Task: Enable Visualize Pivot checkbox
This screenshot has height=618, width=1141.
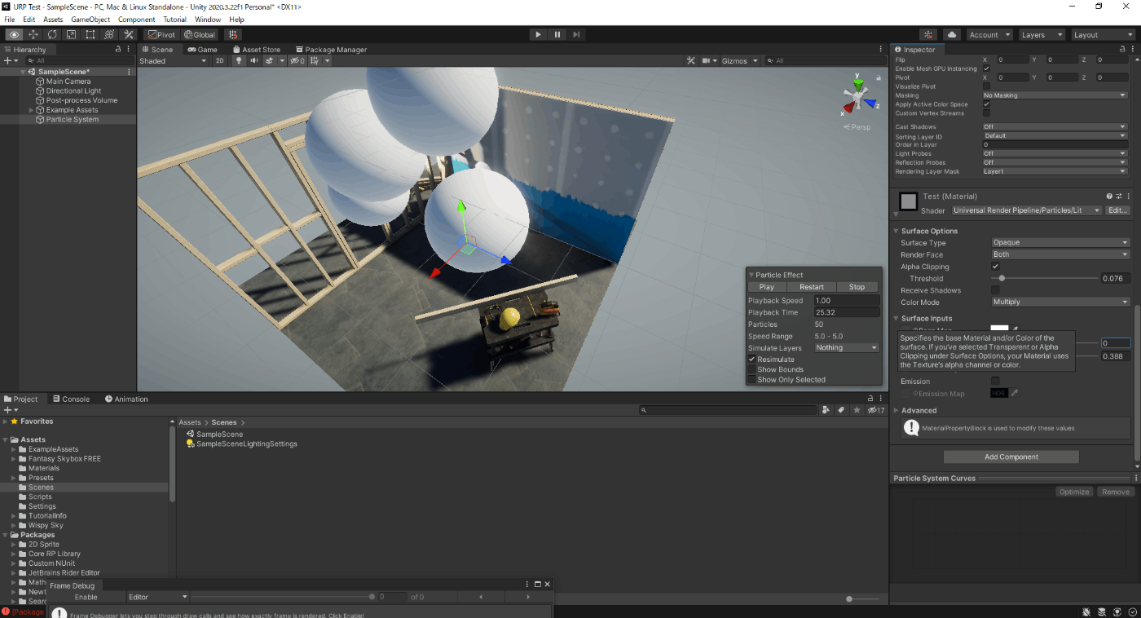Action: (986, 86)
